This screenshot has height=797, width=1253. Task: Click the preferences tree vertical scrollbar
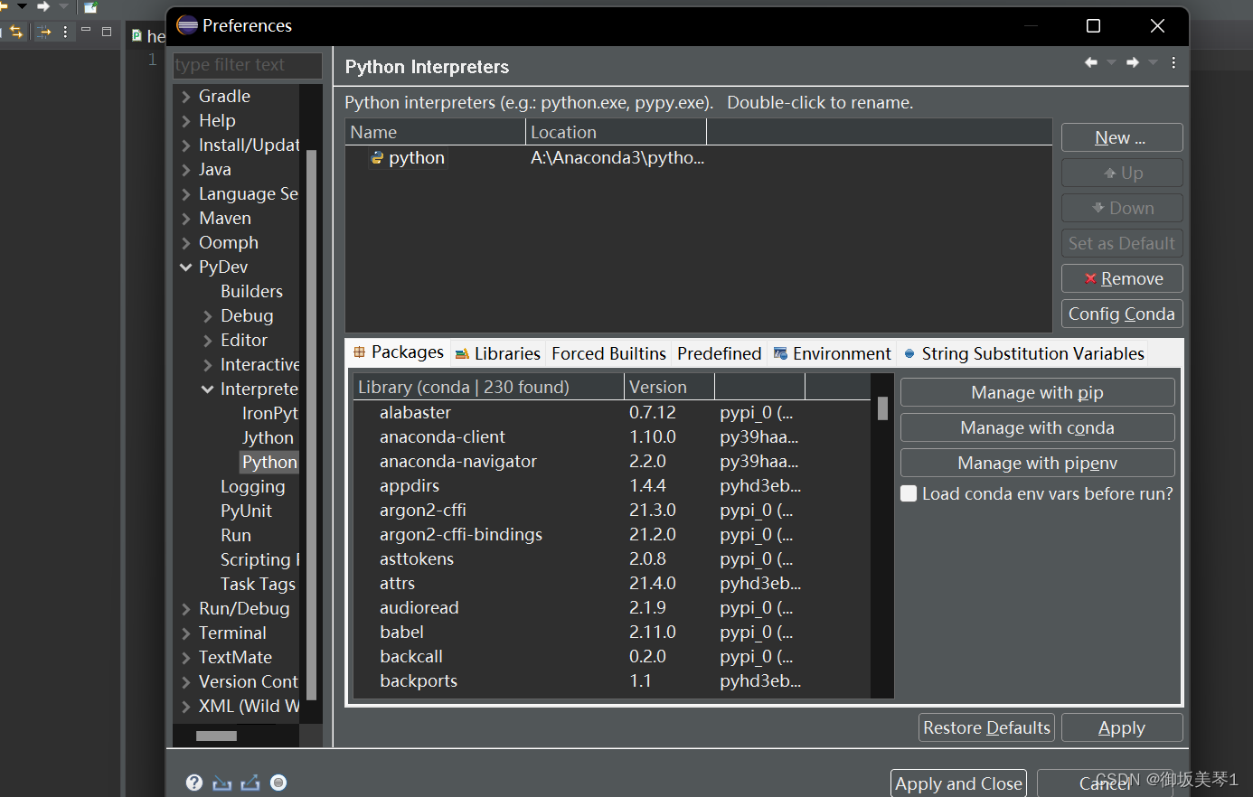click(312, 425)
